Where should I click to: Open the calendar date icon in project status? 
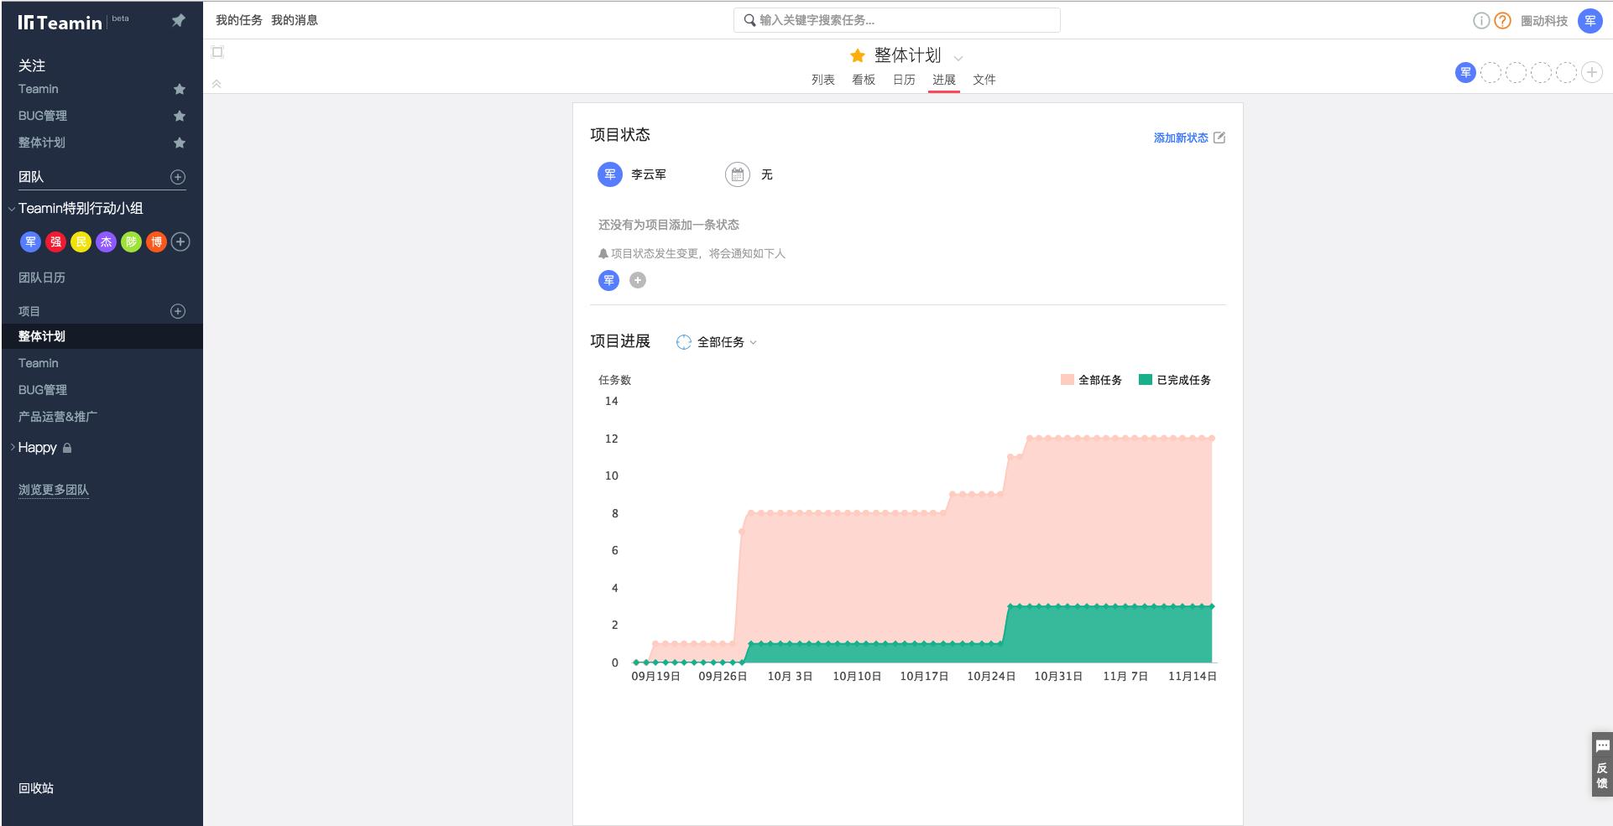click(x=737, y=174)
